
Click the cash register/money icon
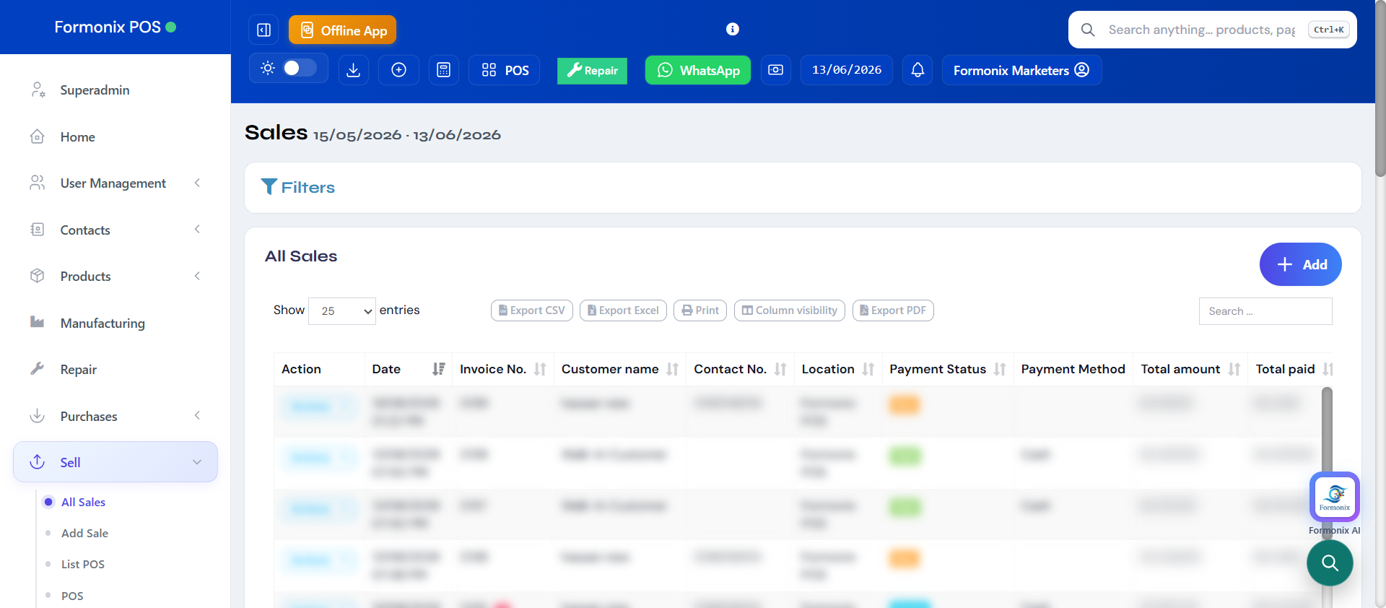[x=775, y=70]
